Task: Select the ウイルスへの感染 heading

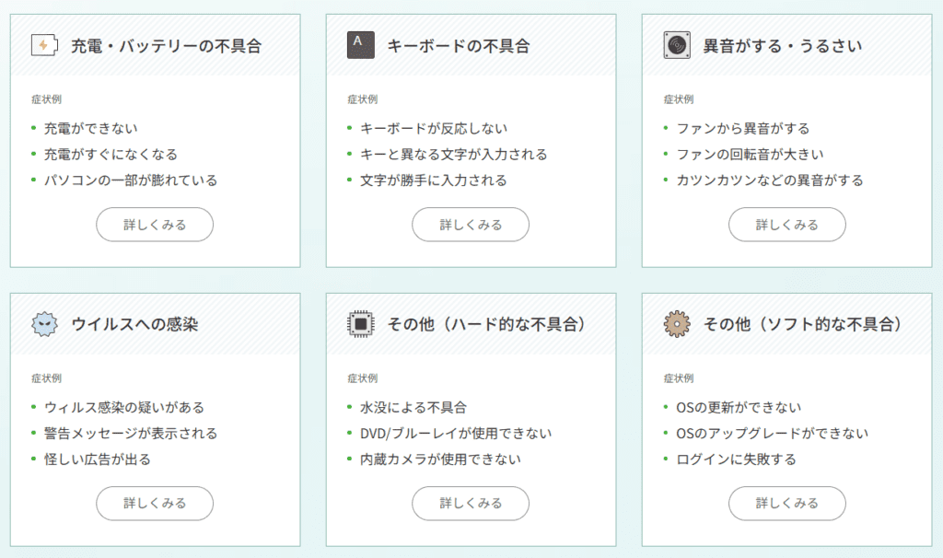Action: point(134,325)
